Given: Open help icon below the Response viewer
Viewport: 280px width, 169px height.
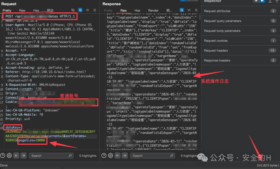Looking at the screenshot, I should 104,156.
